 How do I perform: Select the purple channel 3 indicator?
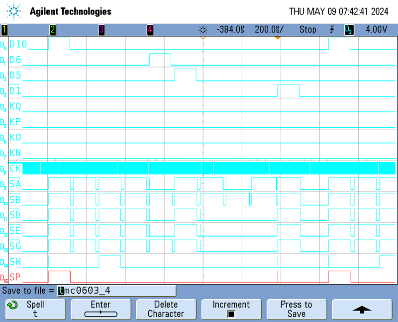(x=101, y=30)
